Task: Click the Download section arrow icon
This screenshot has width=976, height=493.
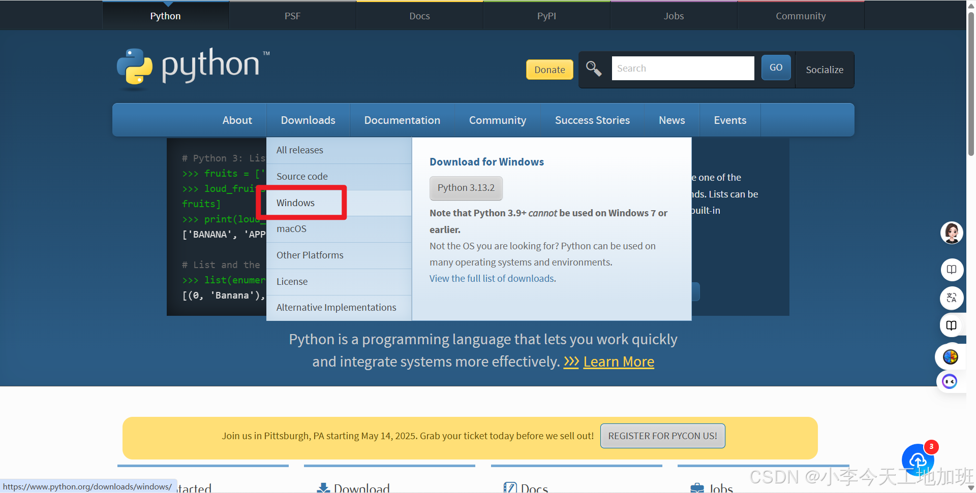Action: pos(323,488)
